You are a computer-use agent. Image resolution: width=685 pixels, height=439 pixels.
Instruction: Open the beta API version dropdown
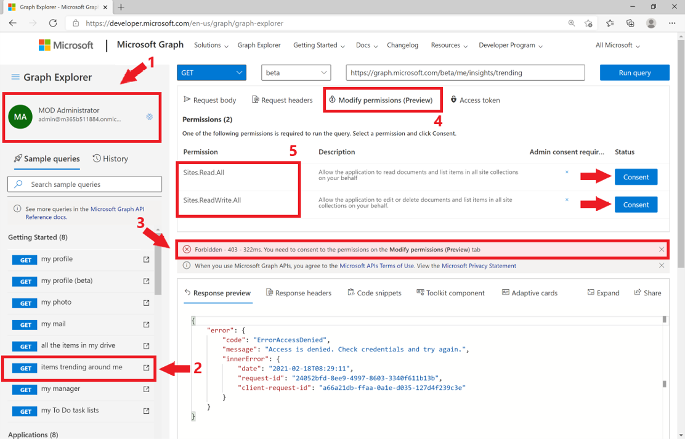tap(296, 72)
